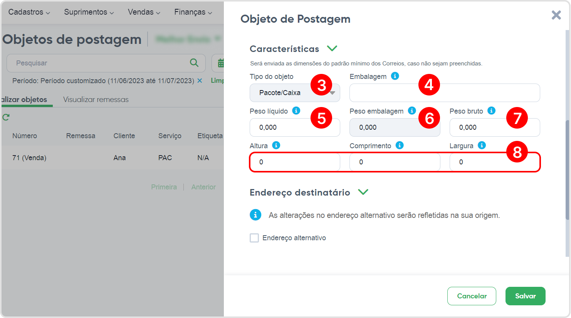Click the Salvar button

click(526, 296)
